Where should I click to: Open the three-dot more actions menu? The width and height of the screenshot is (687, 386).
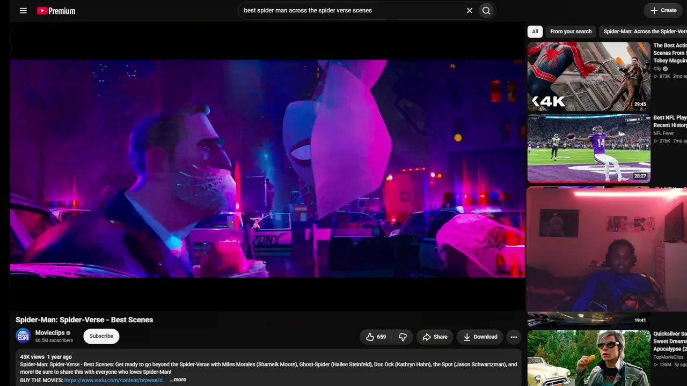click(x=514, y=337)
